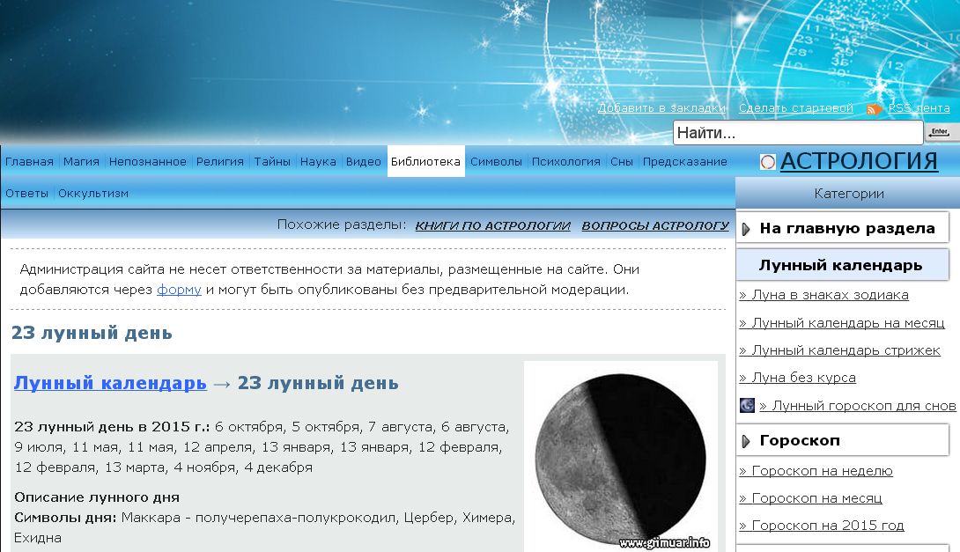Open КНИГИ ПО АСТРОЛОГИИ related section
The width and height of the screenshot is (960, 552).
tap(493, 225)
